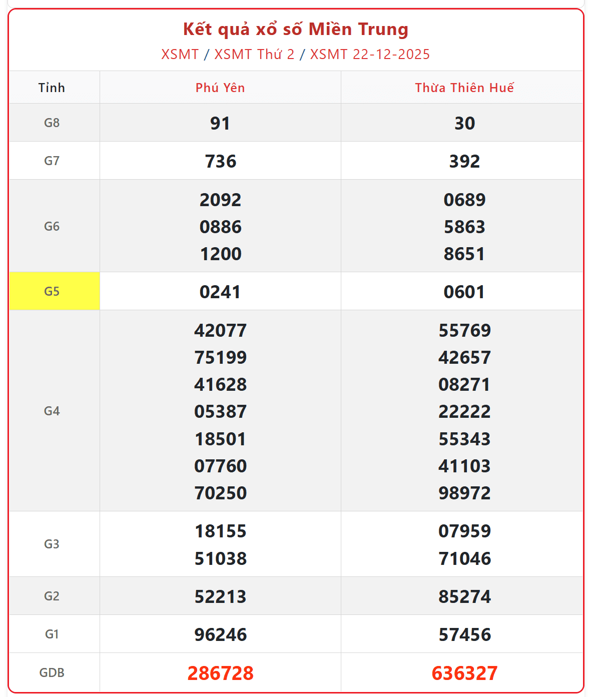Open the Phú Yên province link
The width and height of the screenshot is (592, 697).
[220, 88]
